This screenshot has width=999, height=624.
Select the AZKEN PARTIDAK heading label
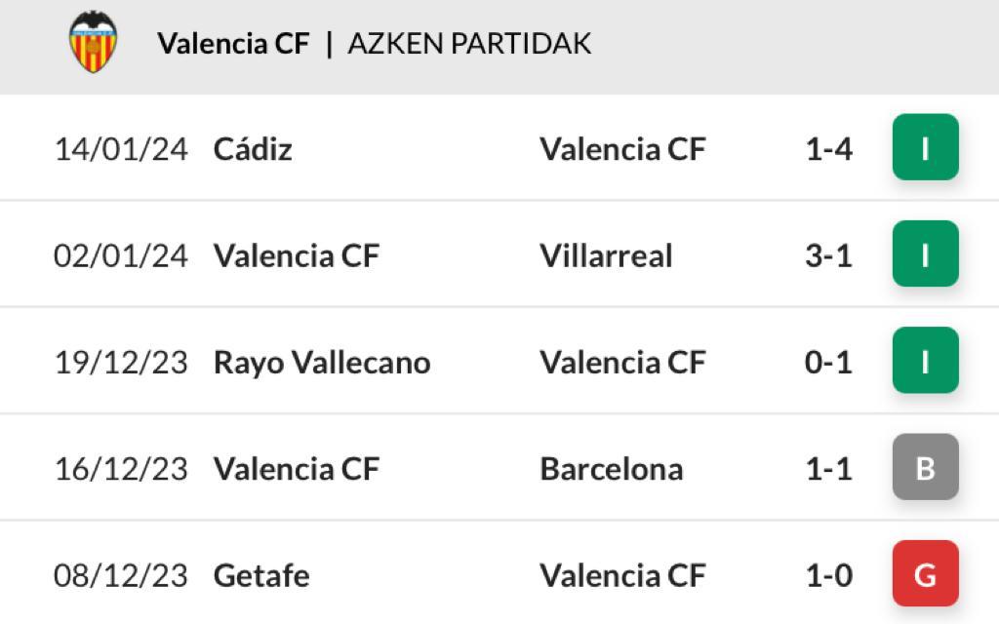point(469,43)
